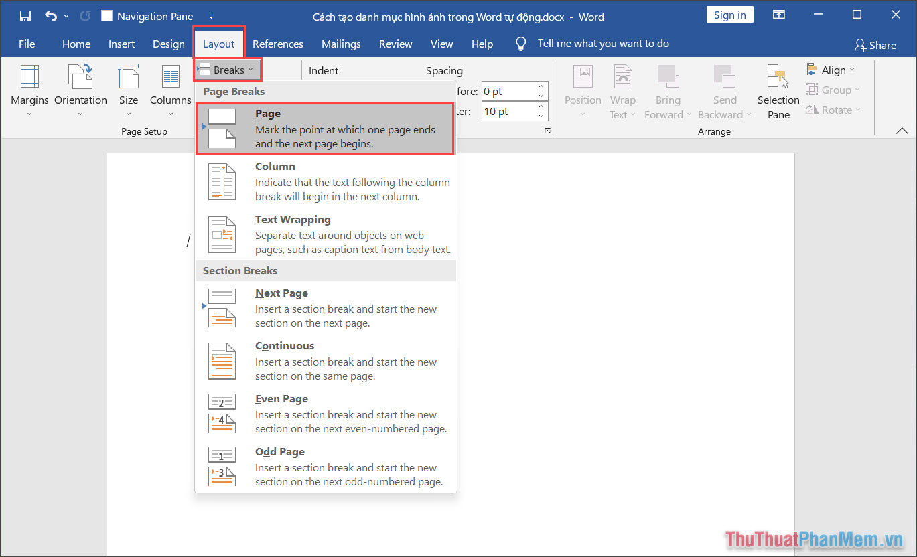
Task: Open the Align dropdown
Action: point(831,70)
